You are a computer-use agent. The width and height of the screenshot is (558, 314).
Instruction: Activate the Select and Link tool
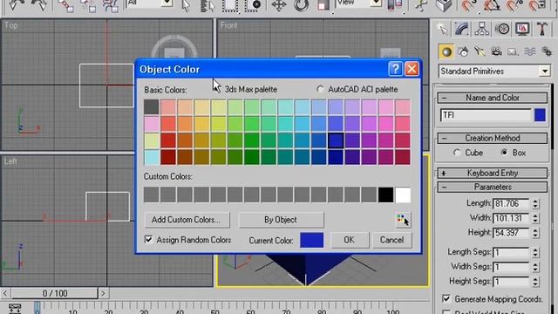[66, 5]
